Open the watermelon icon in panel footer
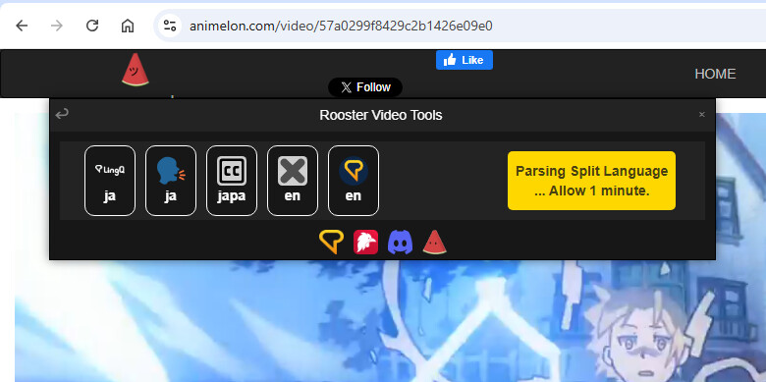Viewport: 766px width, 382px height. point(434,243)
